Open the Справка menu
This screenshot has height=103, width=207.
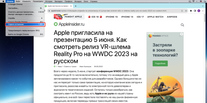pyautogui.click(x=94, y=1)
